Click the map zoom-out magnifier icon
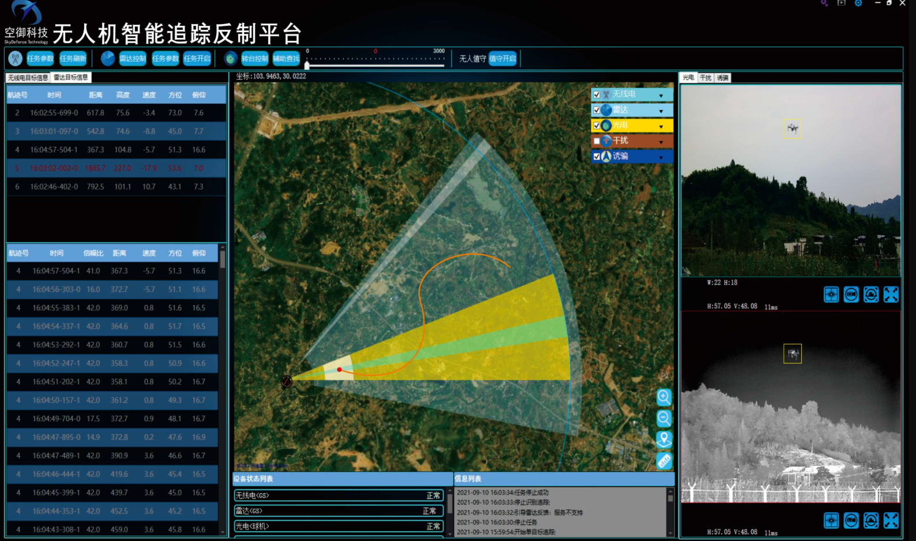 point(664,418)
